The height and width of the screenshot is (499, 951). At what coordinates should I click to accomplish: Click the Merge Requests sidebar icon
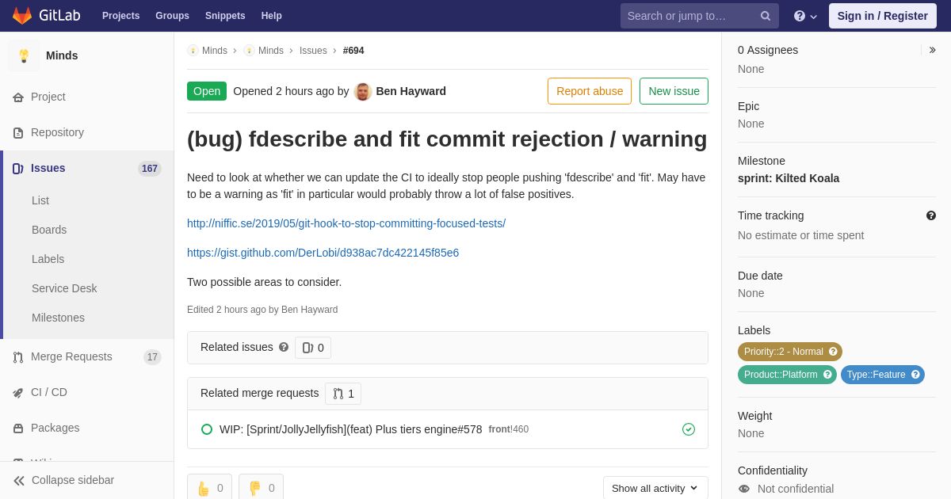[18, 357]
